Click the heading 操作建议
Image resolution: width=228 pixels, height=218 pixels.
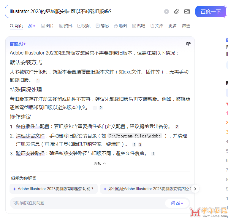coord(20,117)
